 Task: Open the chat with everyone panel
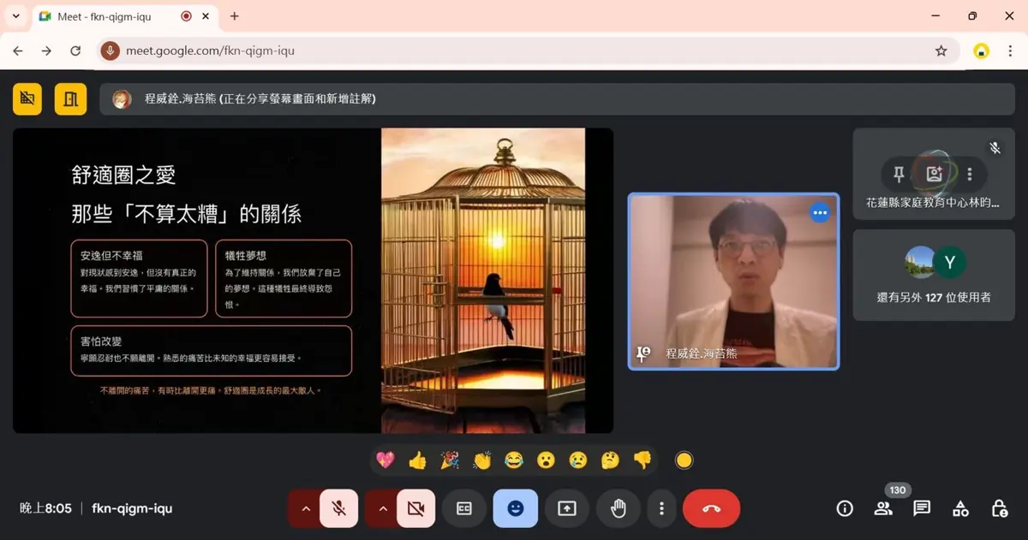[x=922, y=508]
